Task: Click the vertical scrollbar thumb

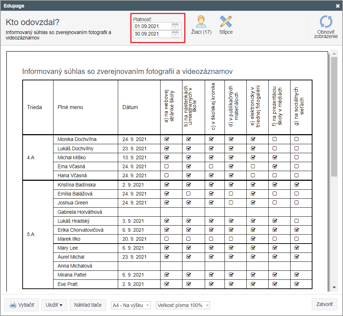Action: pyautogui.click(x=334, y=117)
